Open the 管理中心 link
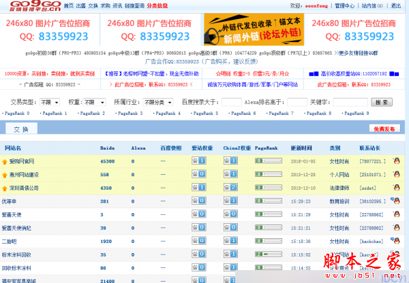This screenshot has height=283, width=409. tap(344, 5)
